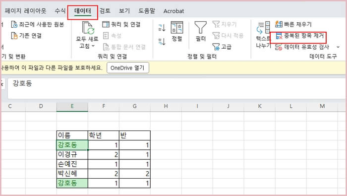Select the 반 header cell

point(134,135)
